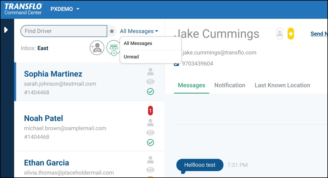Click the Find Driver search field
328x178 pixels.
64,31
